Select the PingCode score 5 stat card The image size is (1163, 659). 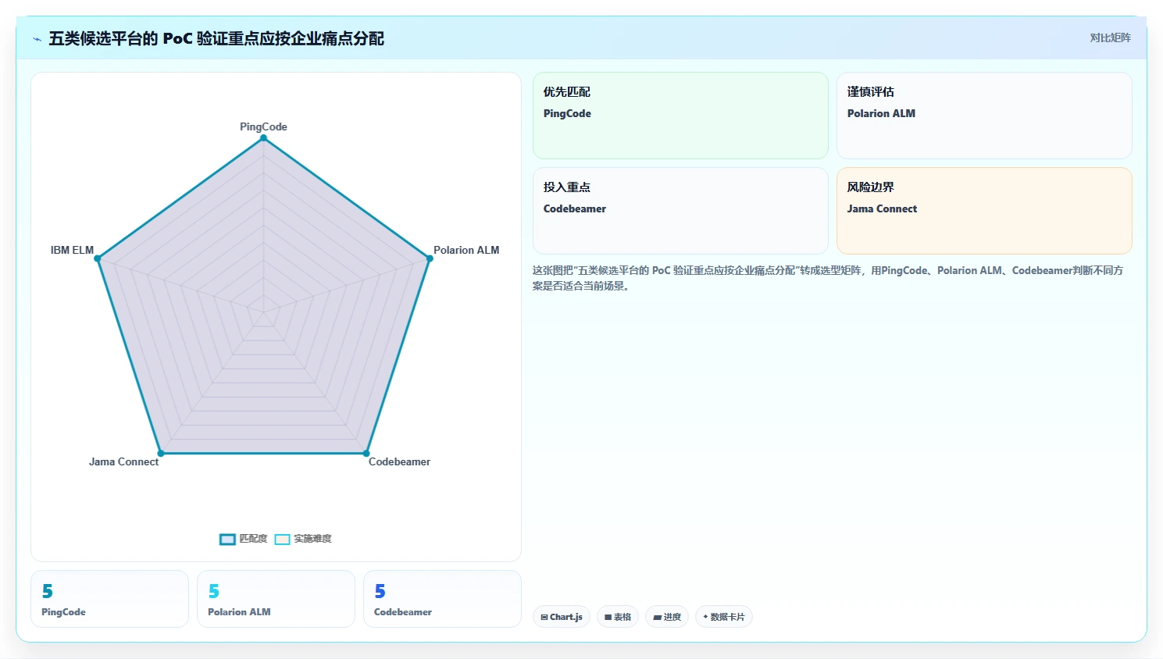tap(109, 599)
